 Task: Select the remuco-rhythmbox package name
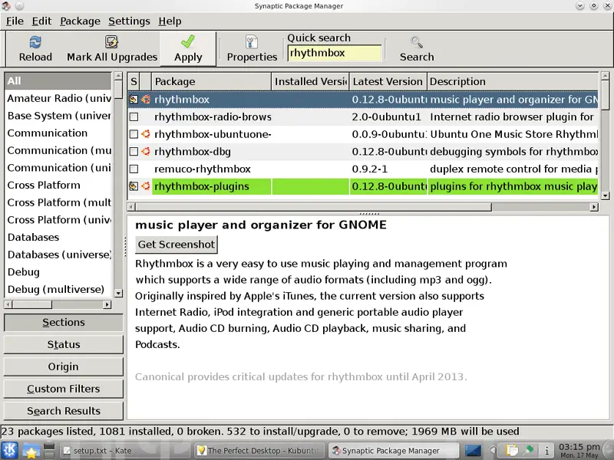click(203, 169)
